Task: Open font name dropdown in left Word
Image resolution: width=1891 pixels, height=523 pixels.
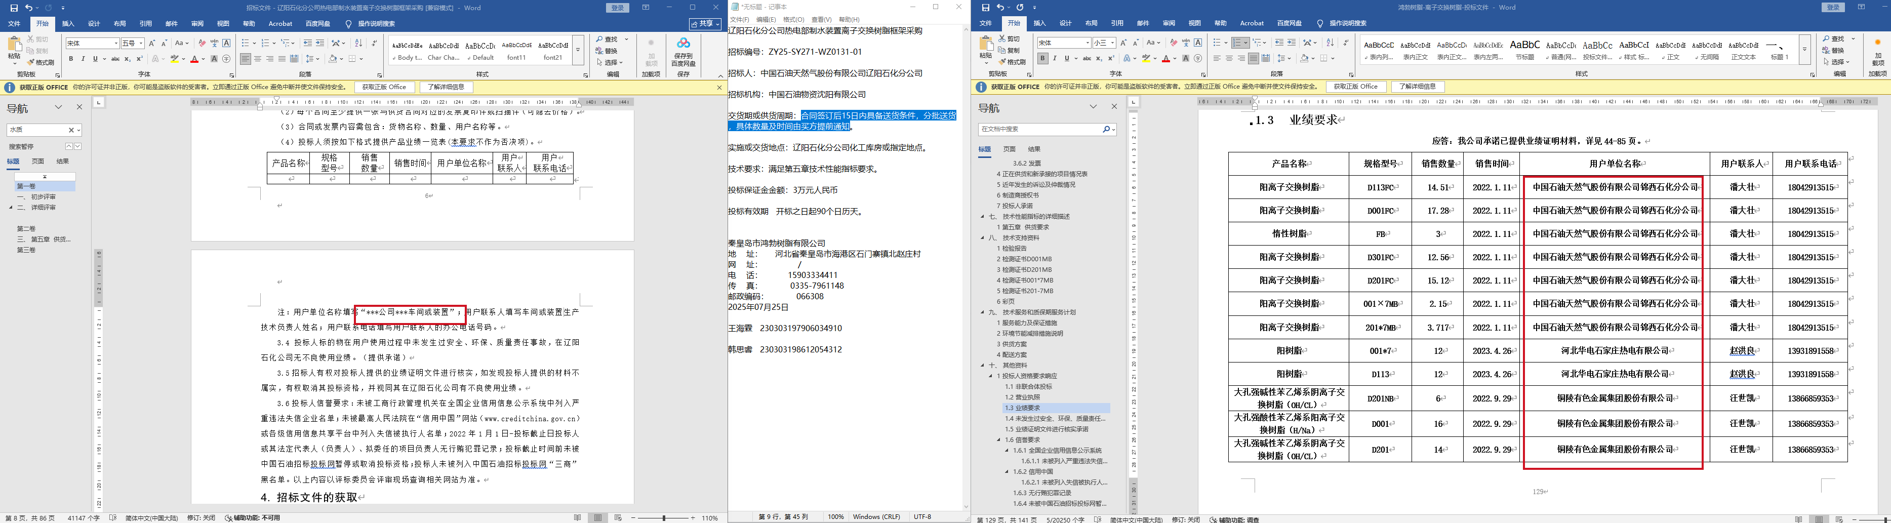Action: click(115, 44)
